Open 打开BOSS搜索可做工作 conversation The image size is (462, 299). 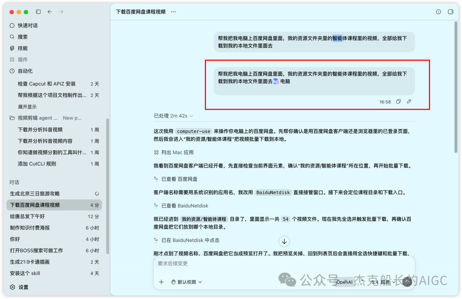click(54, 251)
